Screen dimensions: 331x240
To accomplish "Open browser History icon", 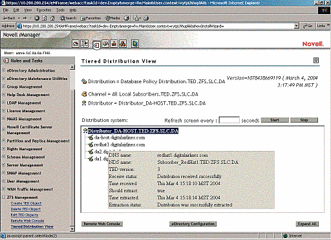I will click(127, 18).
